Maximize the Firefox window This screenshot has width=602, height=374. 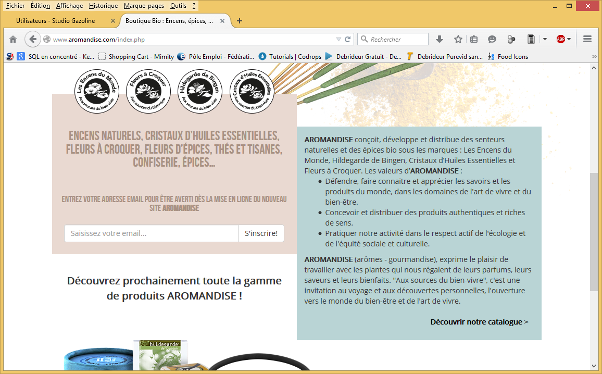pyautogui.click(x=569, y=6)
